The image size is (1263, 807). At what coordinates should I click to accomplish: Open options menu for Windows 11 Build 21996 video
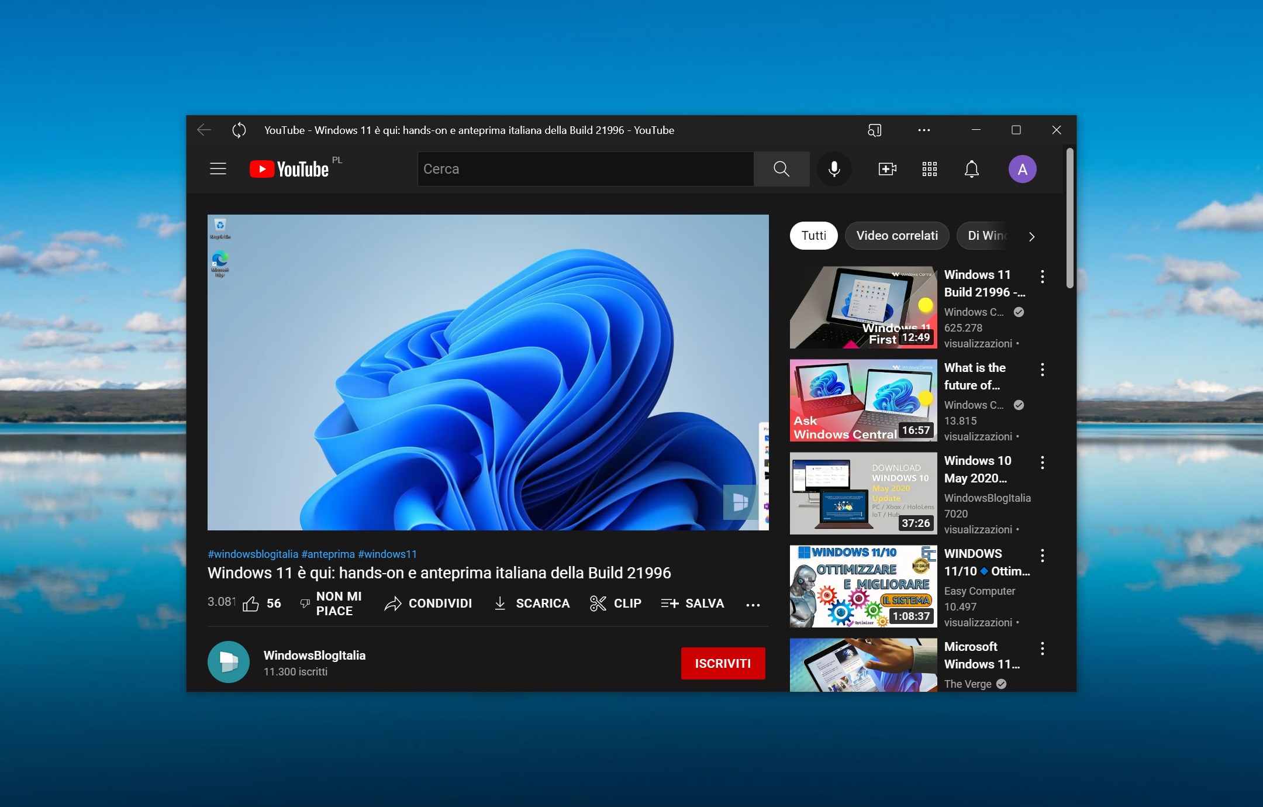(1042, 276)
